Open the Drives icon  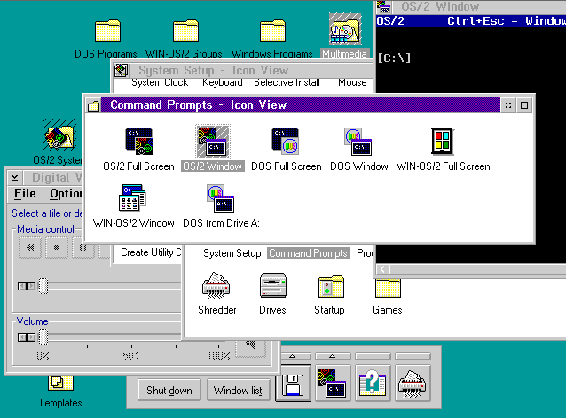tap(272, 287)
